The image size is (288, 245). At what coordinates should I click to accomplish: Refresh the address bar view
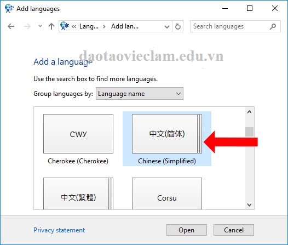[177, 26]
